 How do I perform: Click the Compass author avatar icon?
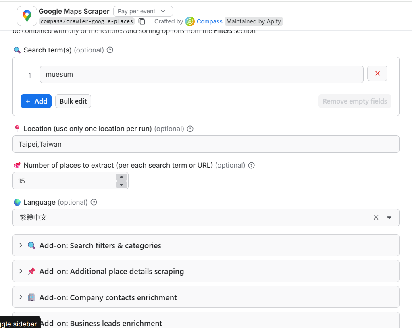tap(190, 21)
